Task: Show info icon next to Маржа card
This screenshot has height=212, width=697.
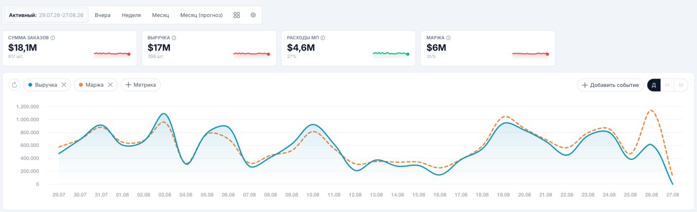Action: click(x=448, y=38)
